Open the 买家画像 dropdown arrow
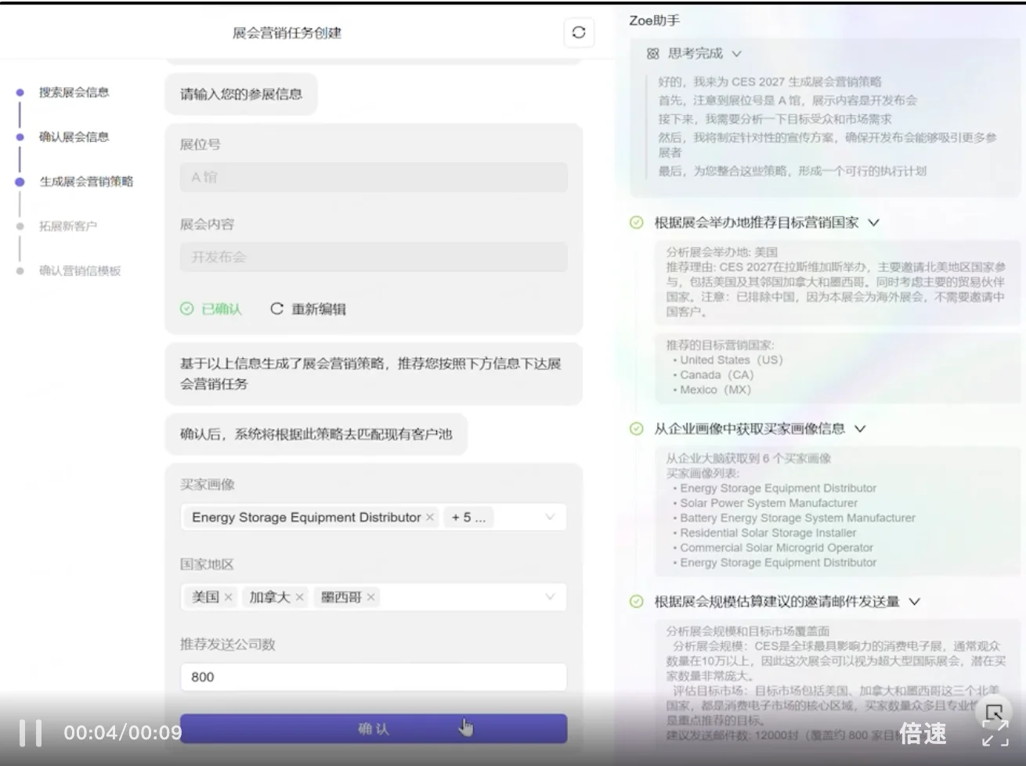This screenshot has height=766, width=1026. click(550, 517)
